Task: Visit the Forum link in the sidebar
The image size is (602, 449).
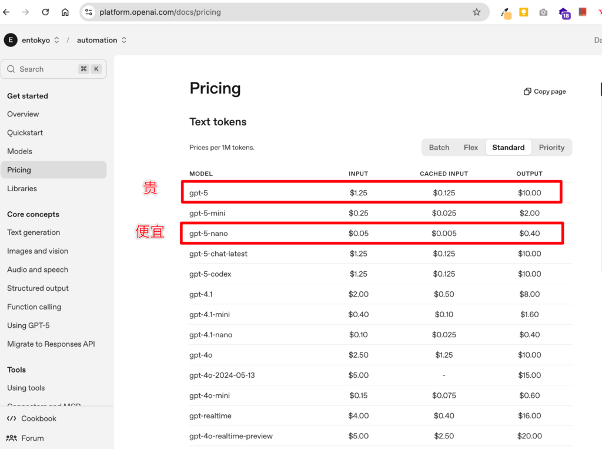Action: pyautogui.click(x=32, y=438)
